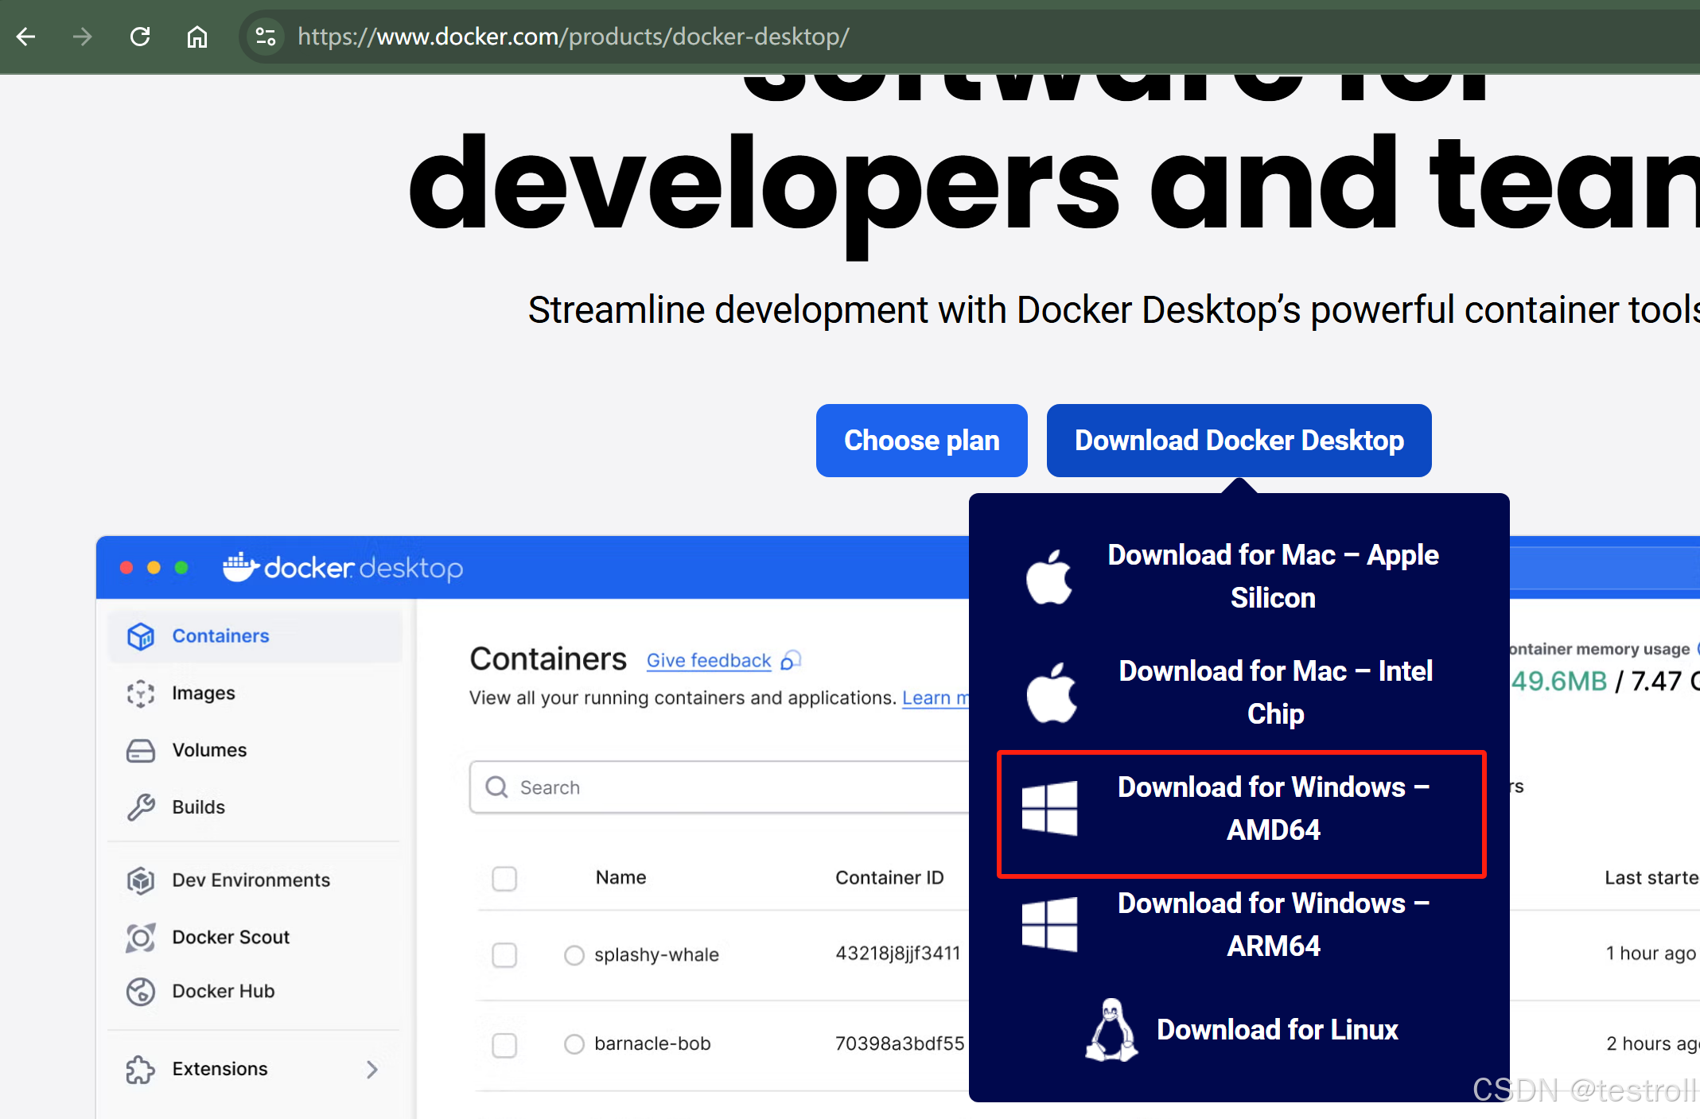Open the Give feedback link
This screenshot has height=1119, width=1700.
[x=709, y=661]
